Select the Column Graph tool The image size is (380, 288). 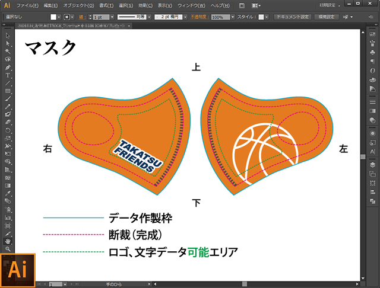8,217
